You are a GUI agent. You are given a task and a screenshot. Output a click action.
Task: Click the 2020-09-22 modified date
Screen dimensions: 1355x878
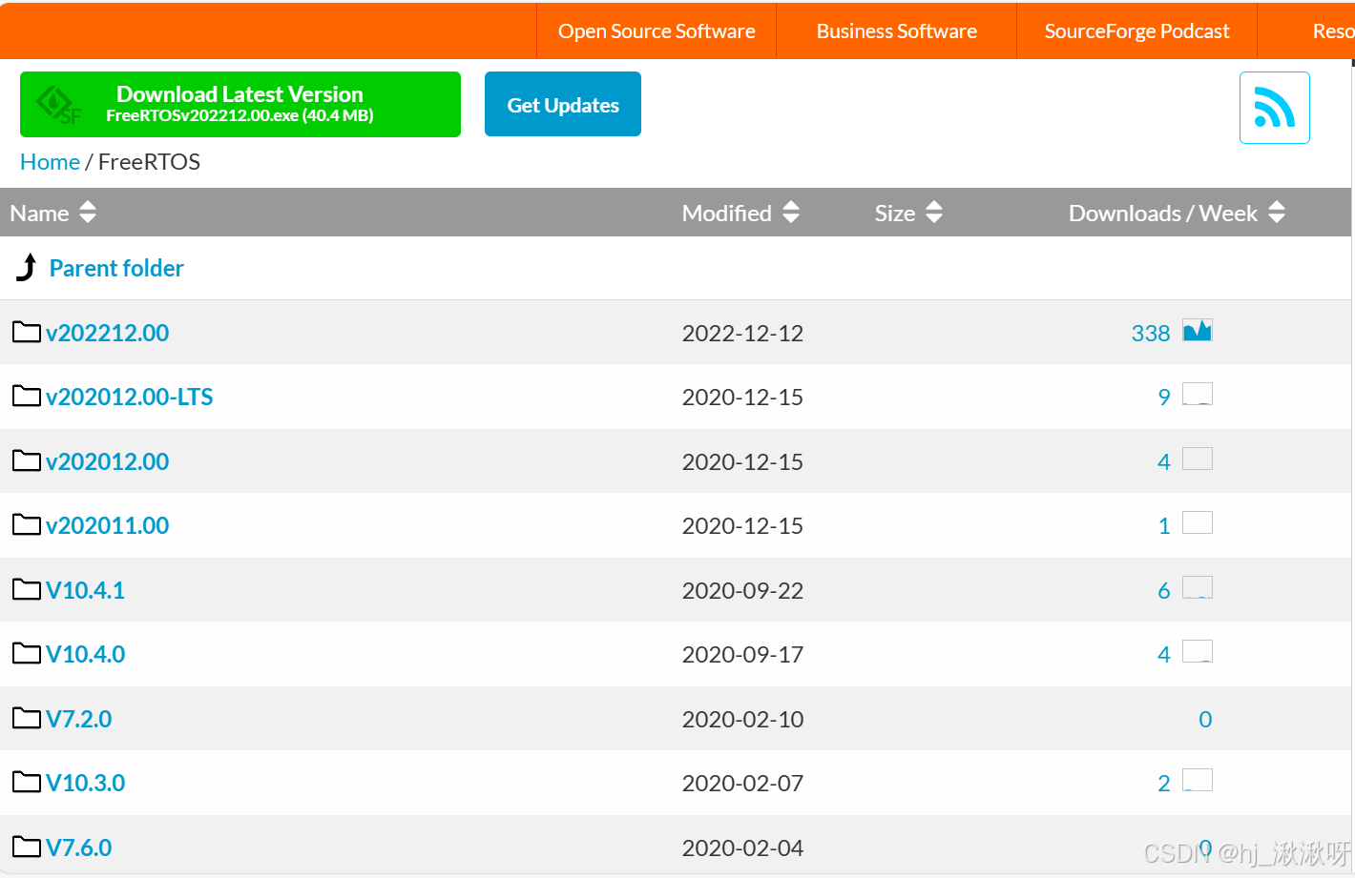[742, 590]
